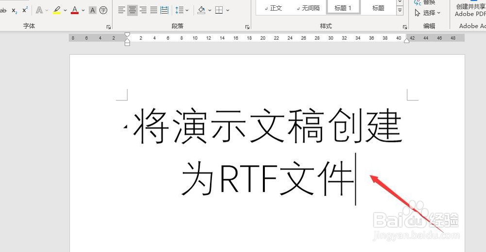This screenshot has width=486, height=252.
Task: Click the first line indent marker on ruler
Action: (x=127, y=35)
